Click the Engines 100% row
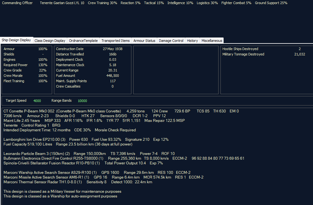 [x=26, y=60]
